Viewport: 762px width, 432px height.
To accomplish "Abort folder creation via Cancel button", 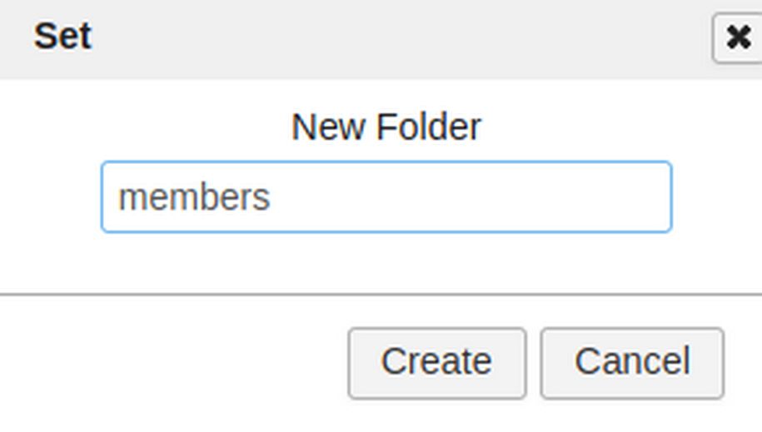I will 631,362.
